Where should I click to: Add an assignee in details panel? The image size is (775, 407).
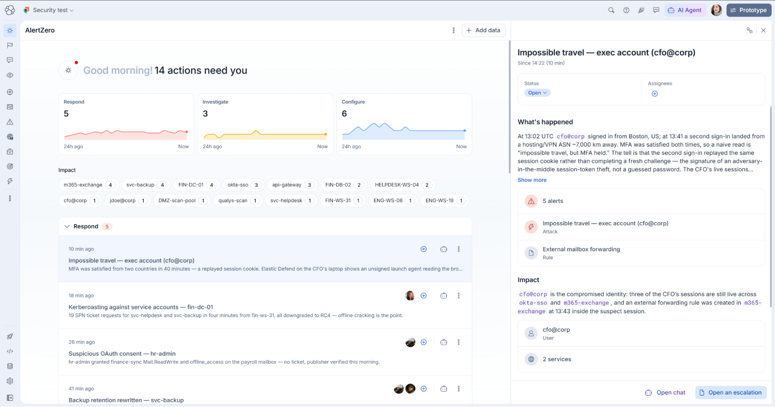(x=655, y=94)
